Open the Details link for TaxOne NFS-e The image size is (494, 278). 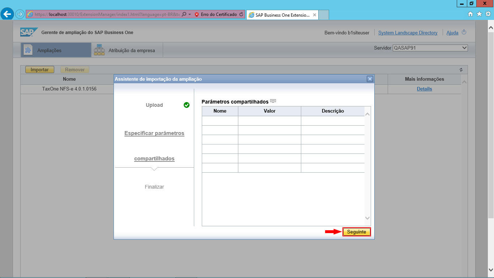click(424, 89)
